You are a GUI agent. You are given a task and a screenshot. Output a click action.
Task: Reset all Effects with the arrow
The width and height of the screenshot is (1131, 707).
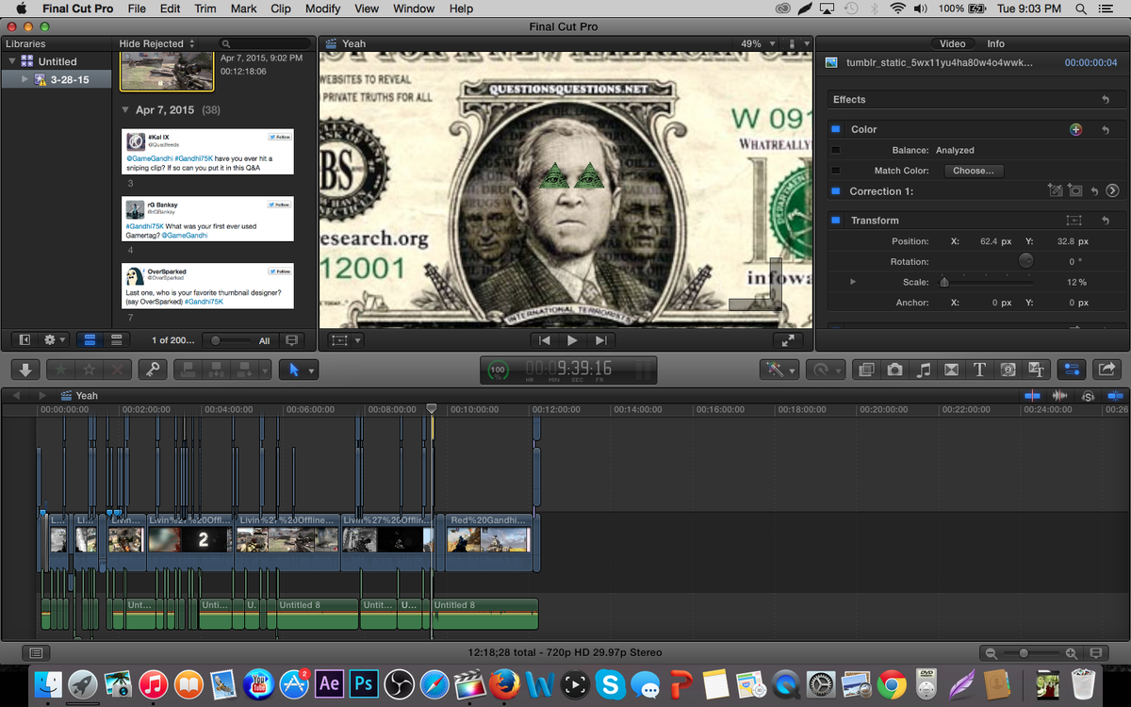pyautogui.click(x=1106, y=99)
